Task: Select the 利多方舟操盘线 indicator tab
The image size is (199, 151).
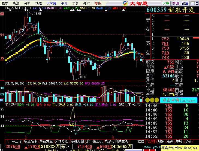Action: [116, 141]
